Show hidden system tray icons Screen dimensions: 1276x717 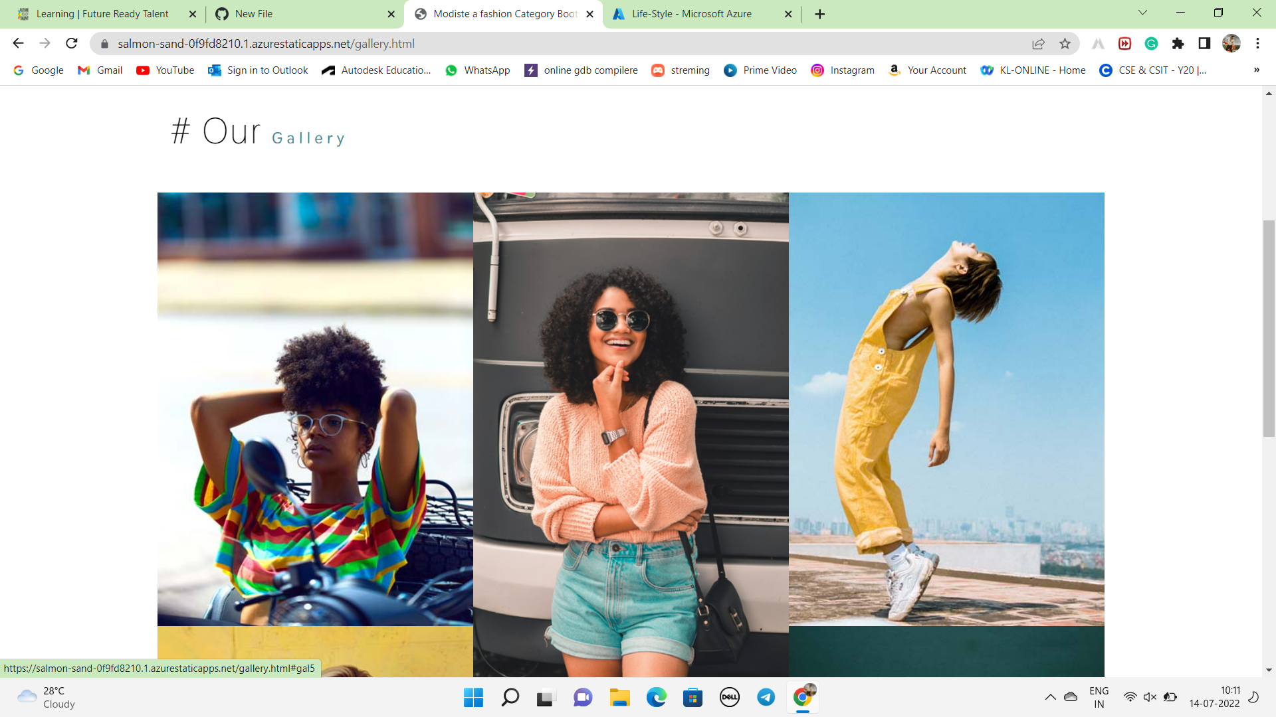(x=1050, y=697)
